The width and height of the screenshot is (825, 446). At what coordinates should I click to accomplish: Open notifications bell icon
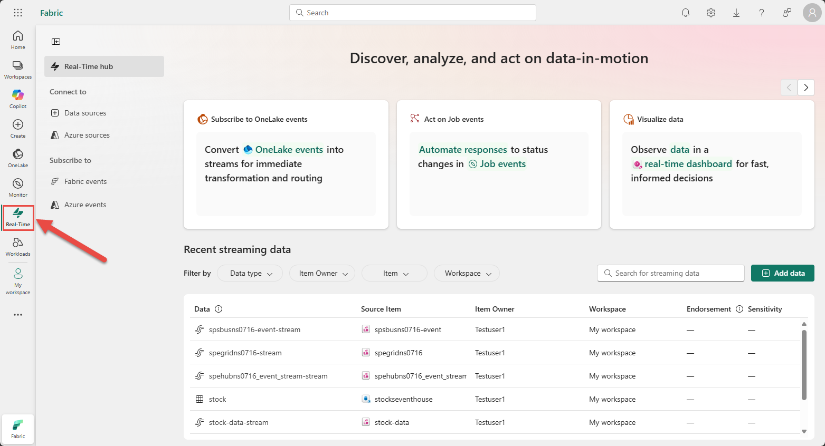click(x=686, y=13)
